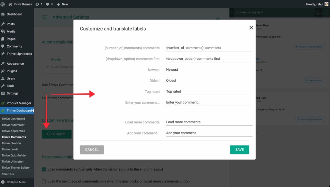330x187 pixels.
Task: Switch comments preview to mobile view icon
Action: 326,13
